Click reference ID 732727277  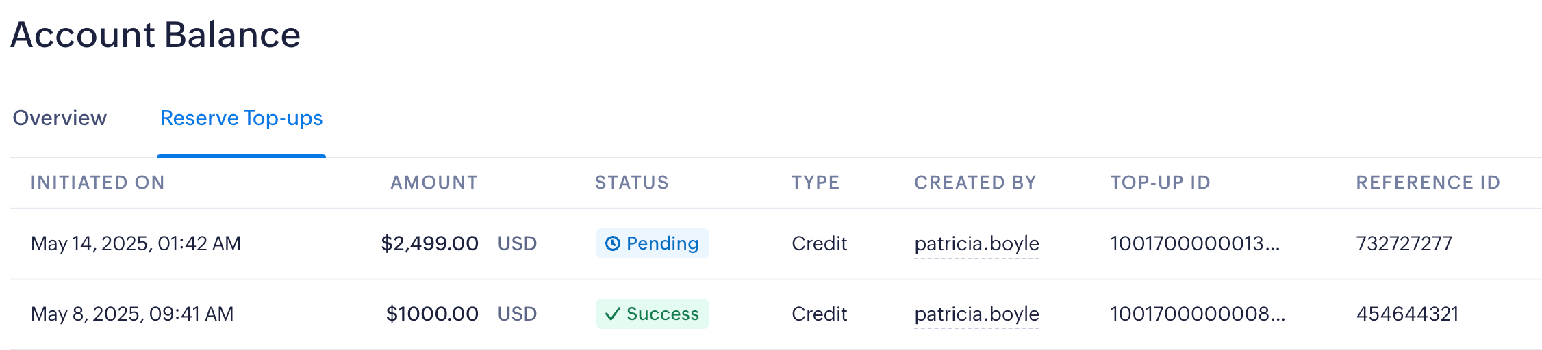[x=1404, y=243]
